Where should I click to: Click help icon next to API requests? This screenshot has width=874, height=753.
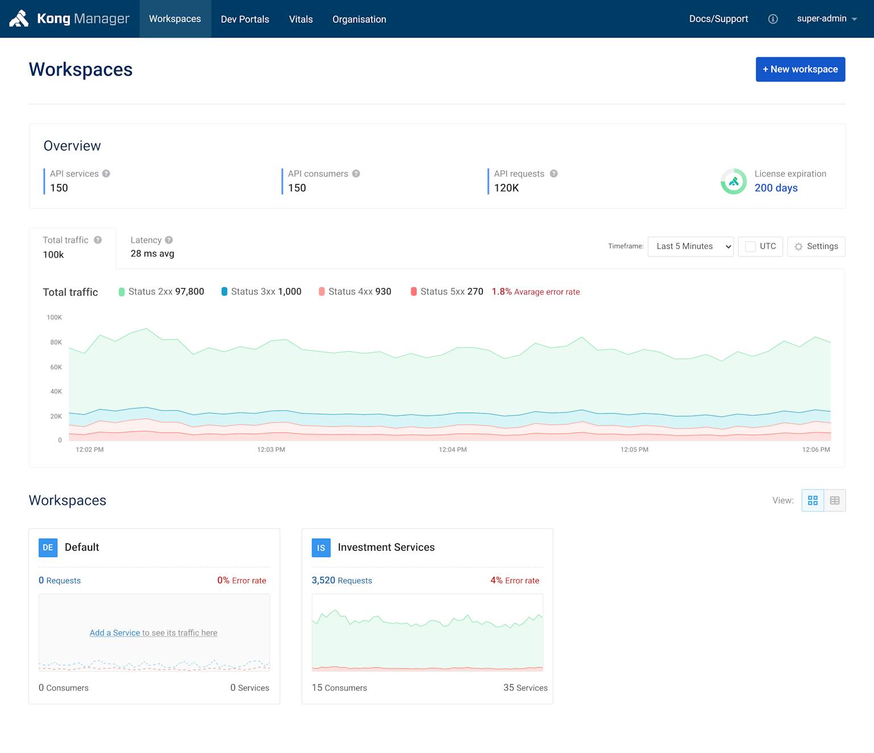click(x=554, y=174)
